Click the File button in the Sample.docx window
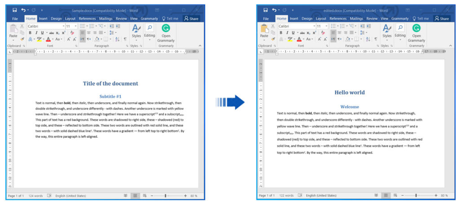Viewport: 460px width, 205px height. 15,18
